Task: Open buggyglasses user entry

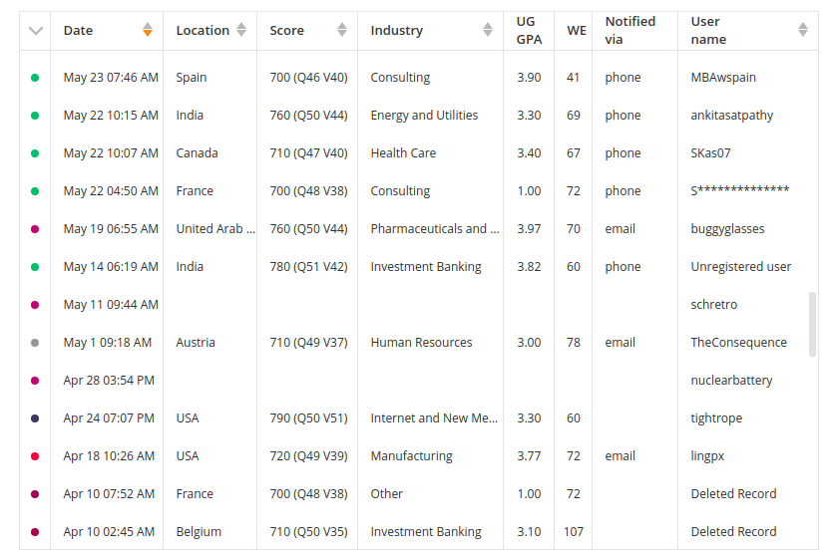Action: [x=727, y=229]
